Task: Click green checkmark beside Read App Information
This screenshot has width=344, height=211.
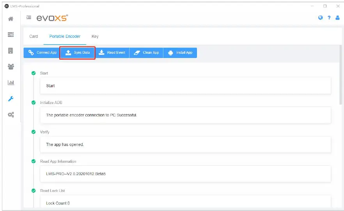Action: (34, 161)
